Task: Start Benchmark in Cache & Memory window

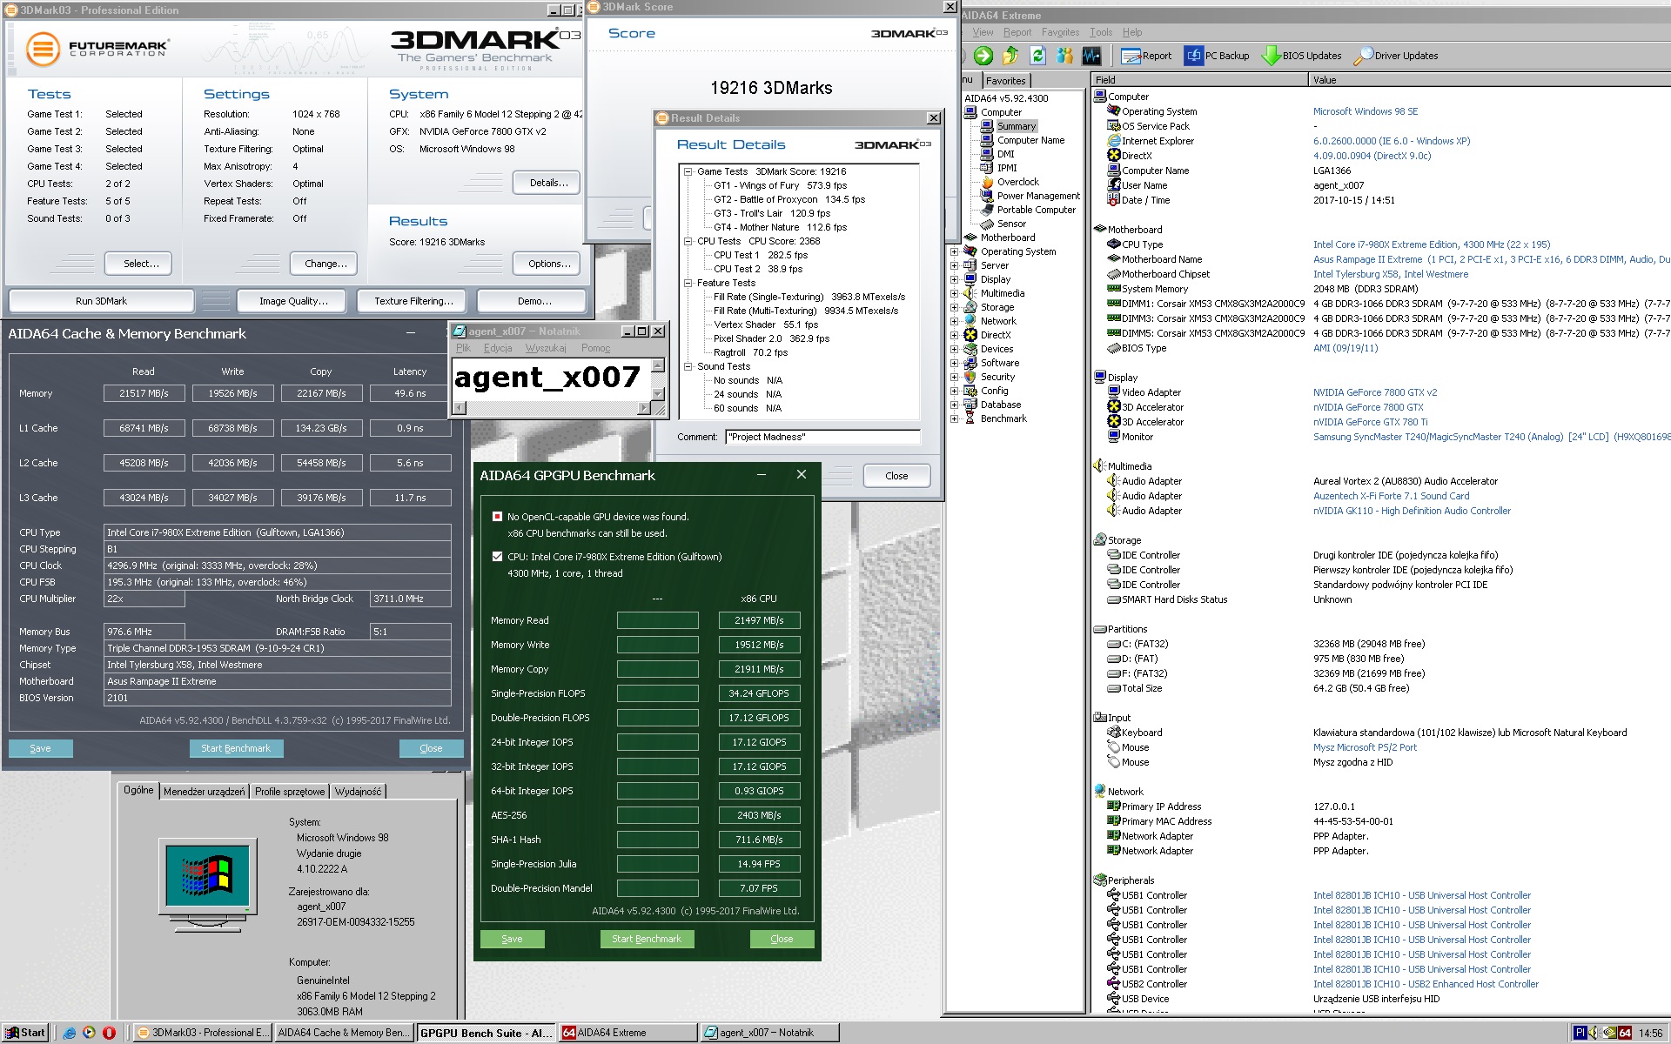Action: 236,748
